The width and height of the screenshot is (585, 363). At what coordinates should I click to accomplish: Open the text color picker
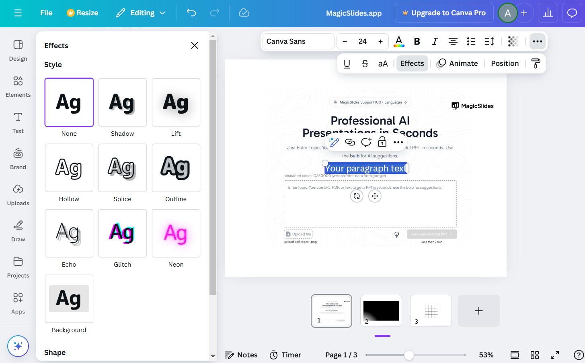coord(399,41)
